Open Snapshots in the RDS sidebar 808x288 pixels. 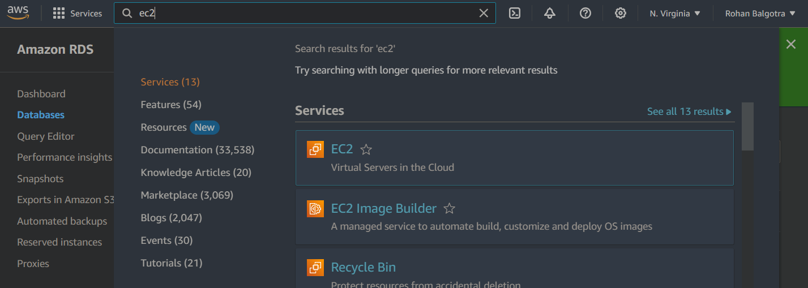point(40,179)
